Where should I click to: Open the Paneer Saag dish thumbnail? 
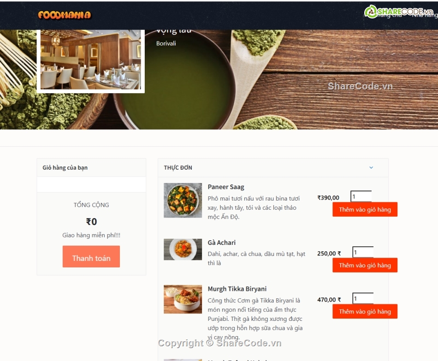(183, 201)
